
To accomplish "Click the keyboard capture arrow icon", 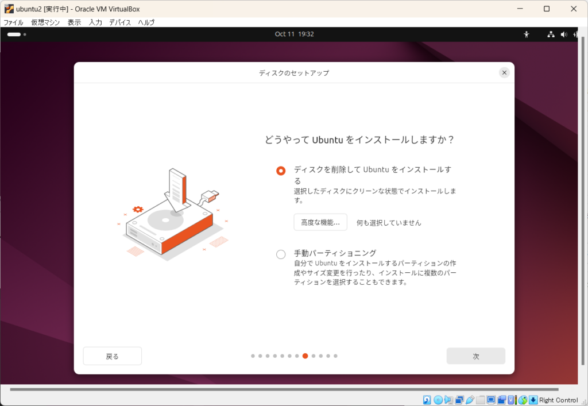I will (x=533, y=400).
